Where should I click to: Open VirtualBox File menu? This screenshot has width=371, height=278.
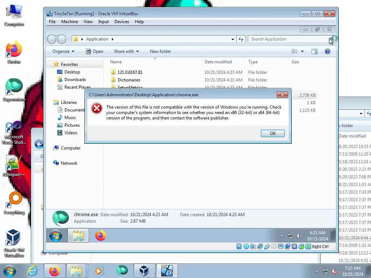click(x=52, y=22)
